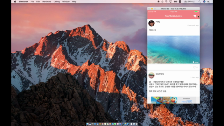This screenshot has height=126, width=224.
Task: Click the FireBaseGram title in navigation bar
Action: click(174, 16)
